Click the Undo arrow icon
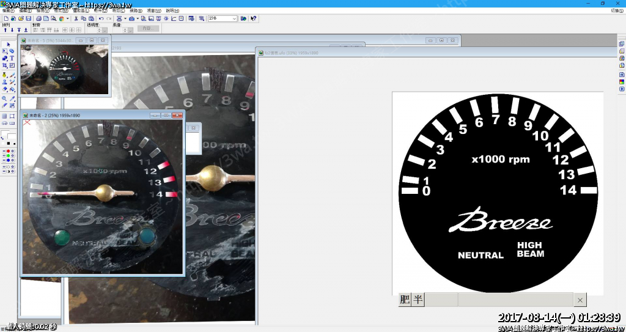Viewport: 626px width, 332px height. click(101, 18)
